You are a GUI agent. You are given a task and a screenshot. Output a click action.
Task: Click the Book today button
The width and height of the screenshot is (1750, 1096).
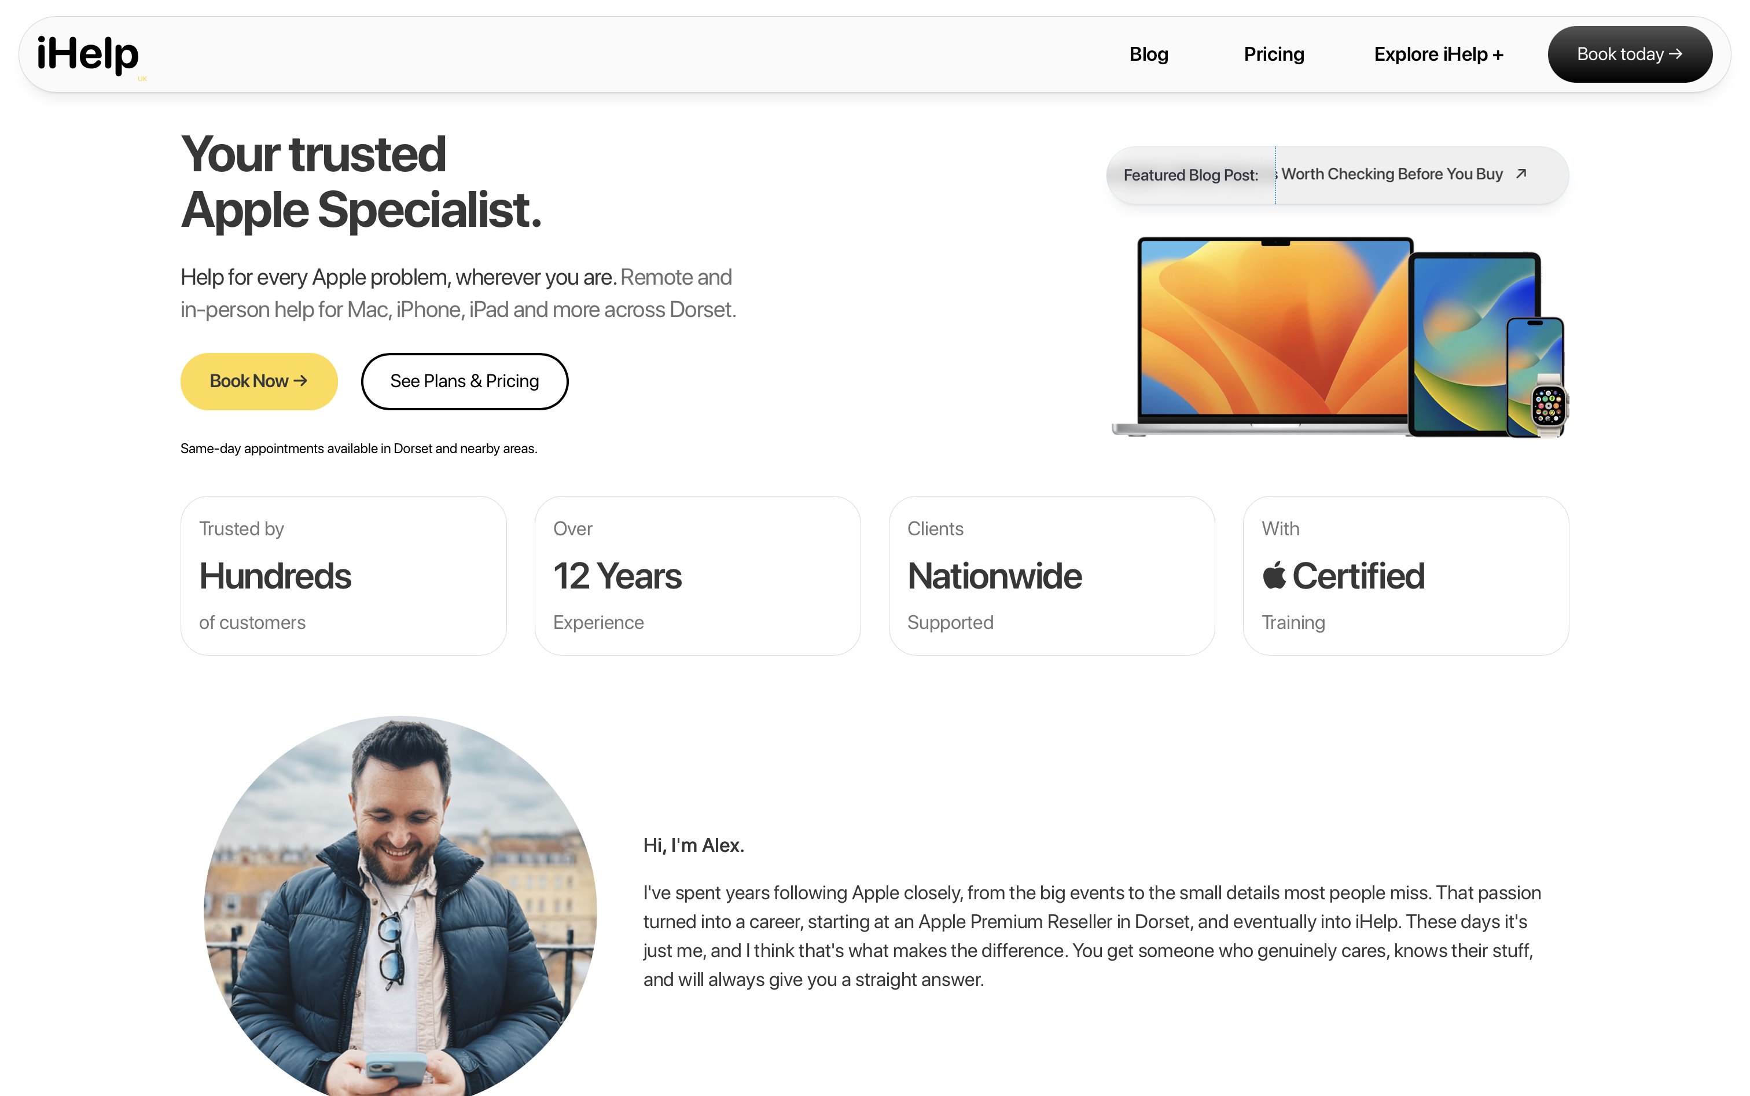point(1630,54)
